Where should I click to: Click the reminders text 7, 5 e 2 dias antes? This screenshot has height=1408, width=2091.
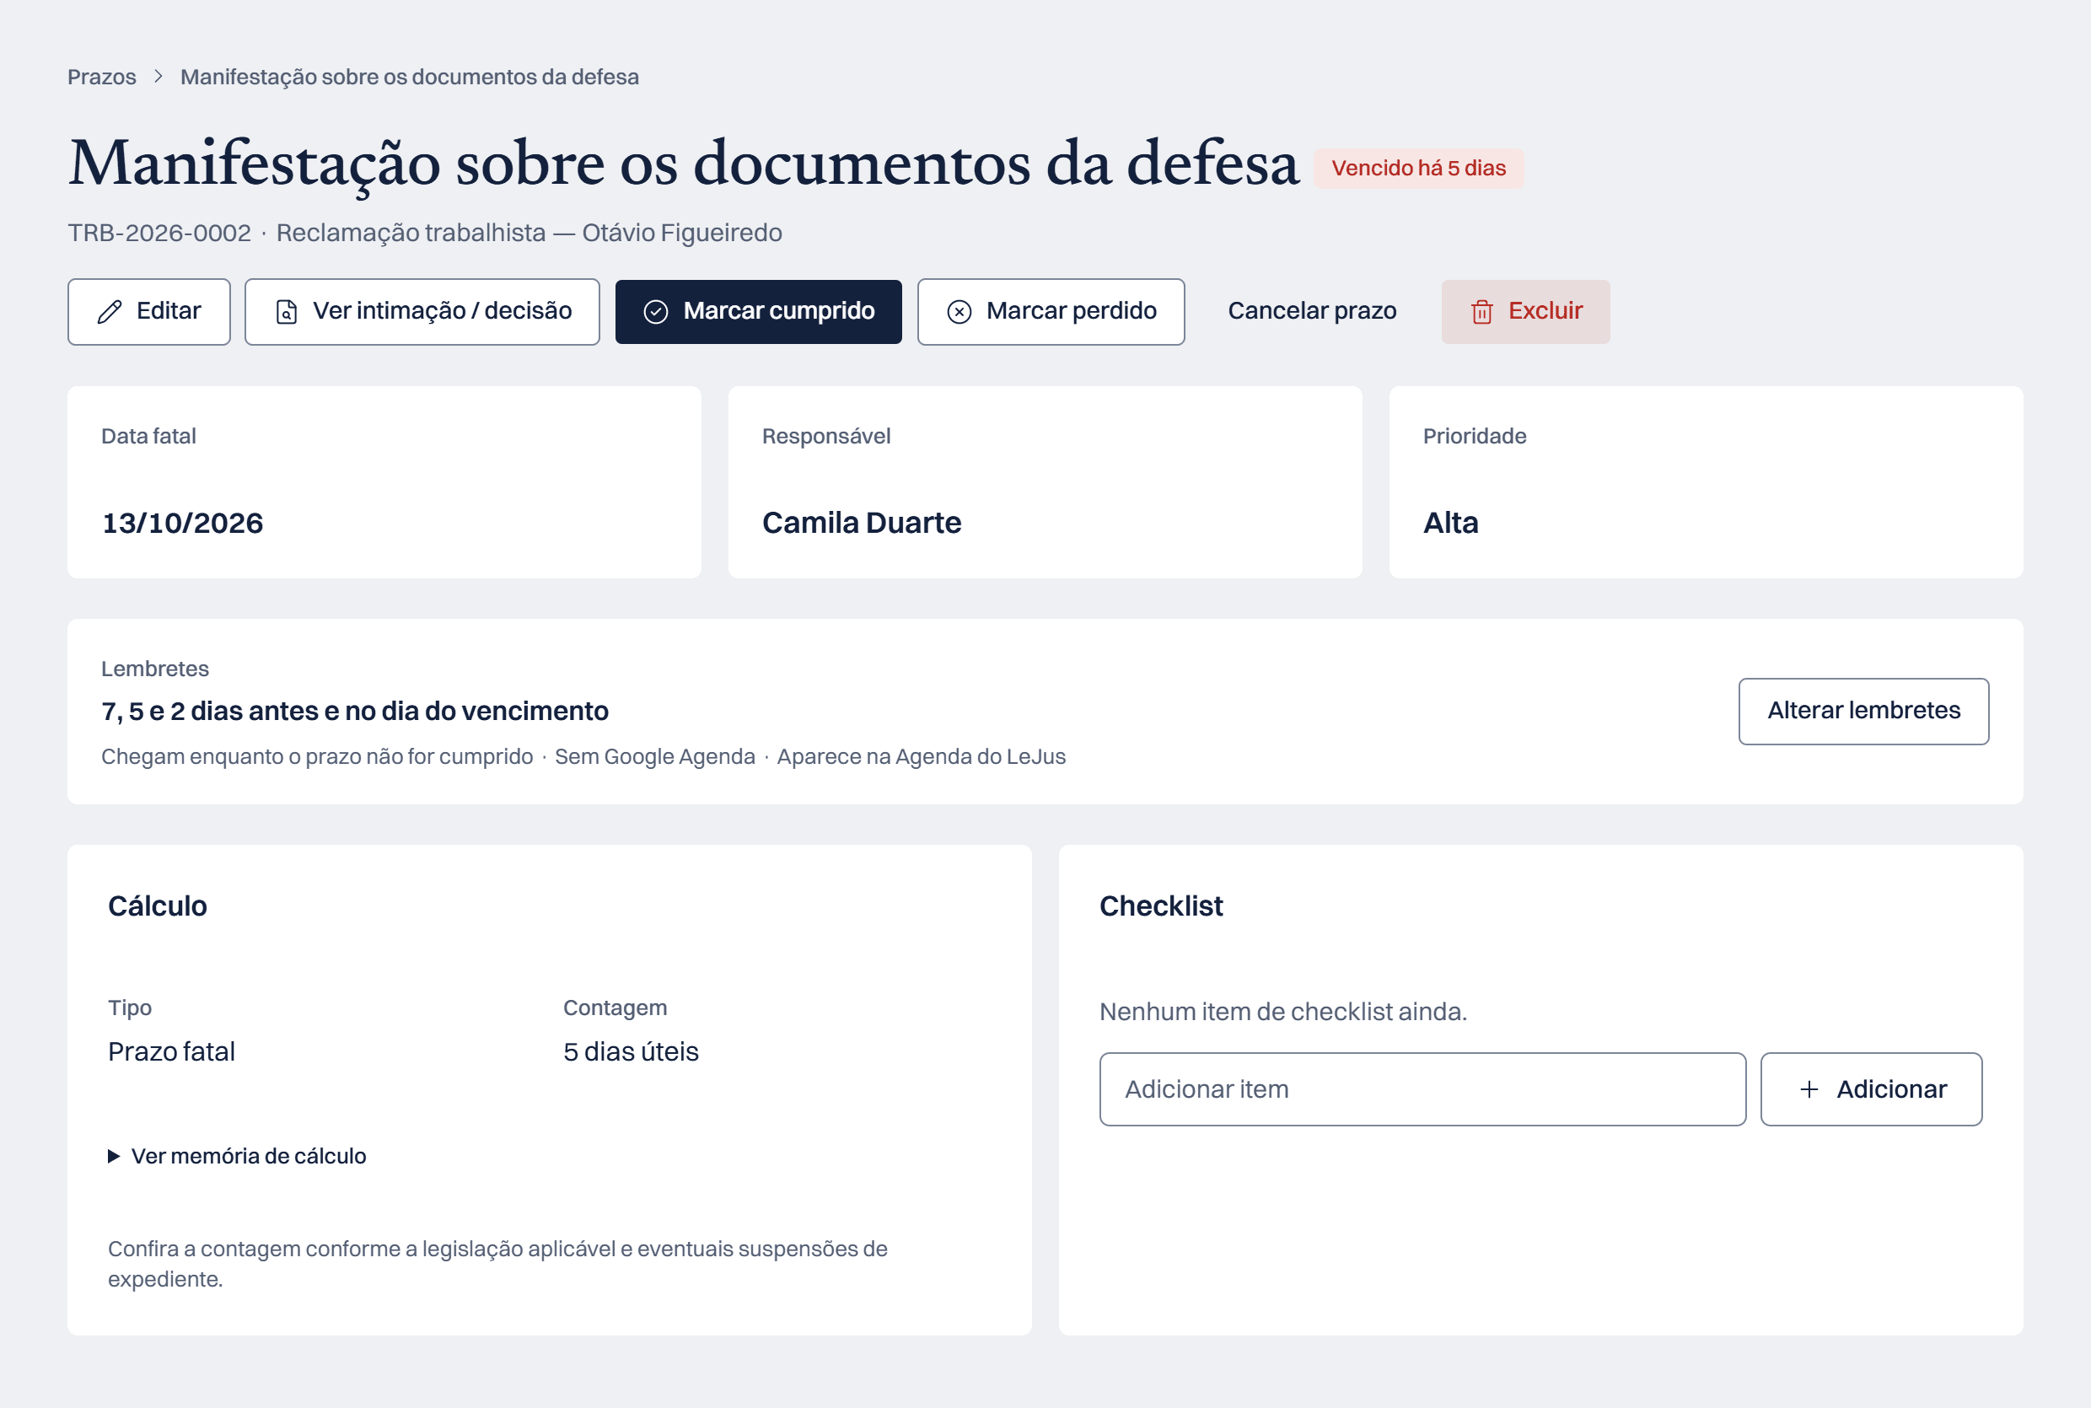355,712
